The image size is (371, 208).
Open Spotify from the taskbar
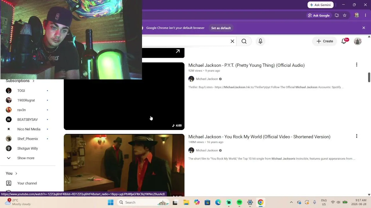pyautogui.click(x=239, y=203)
